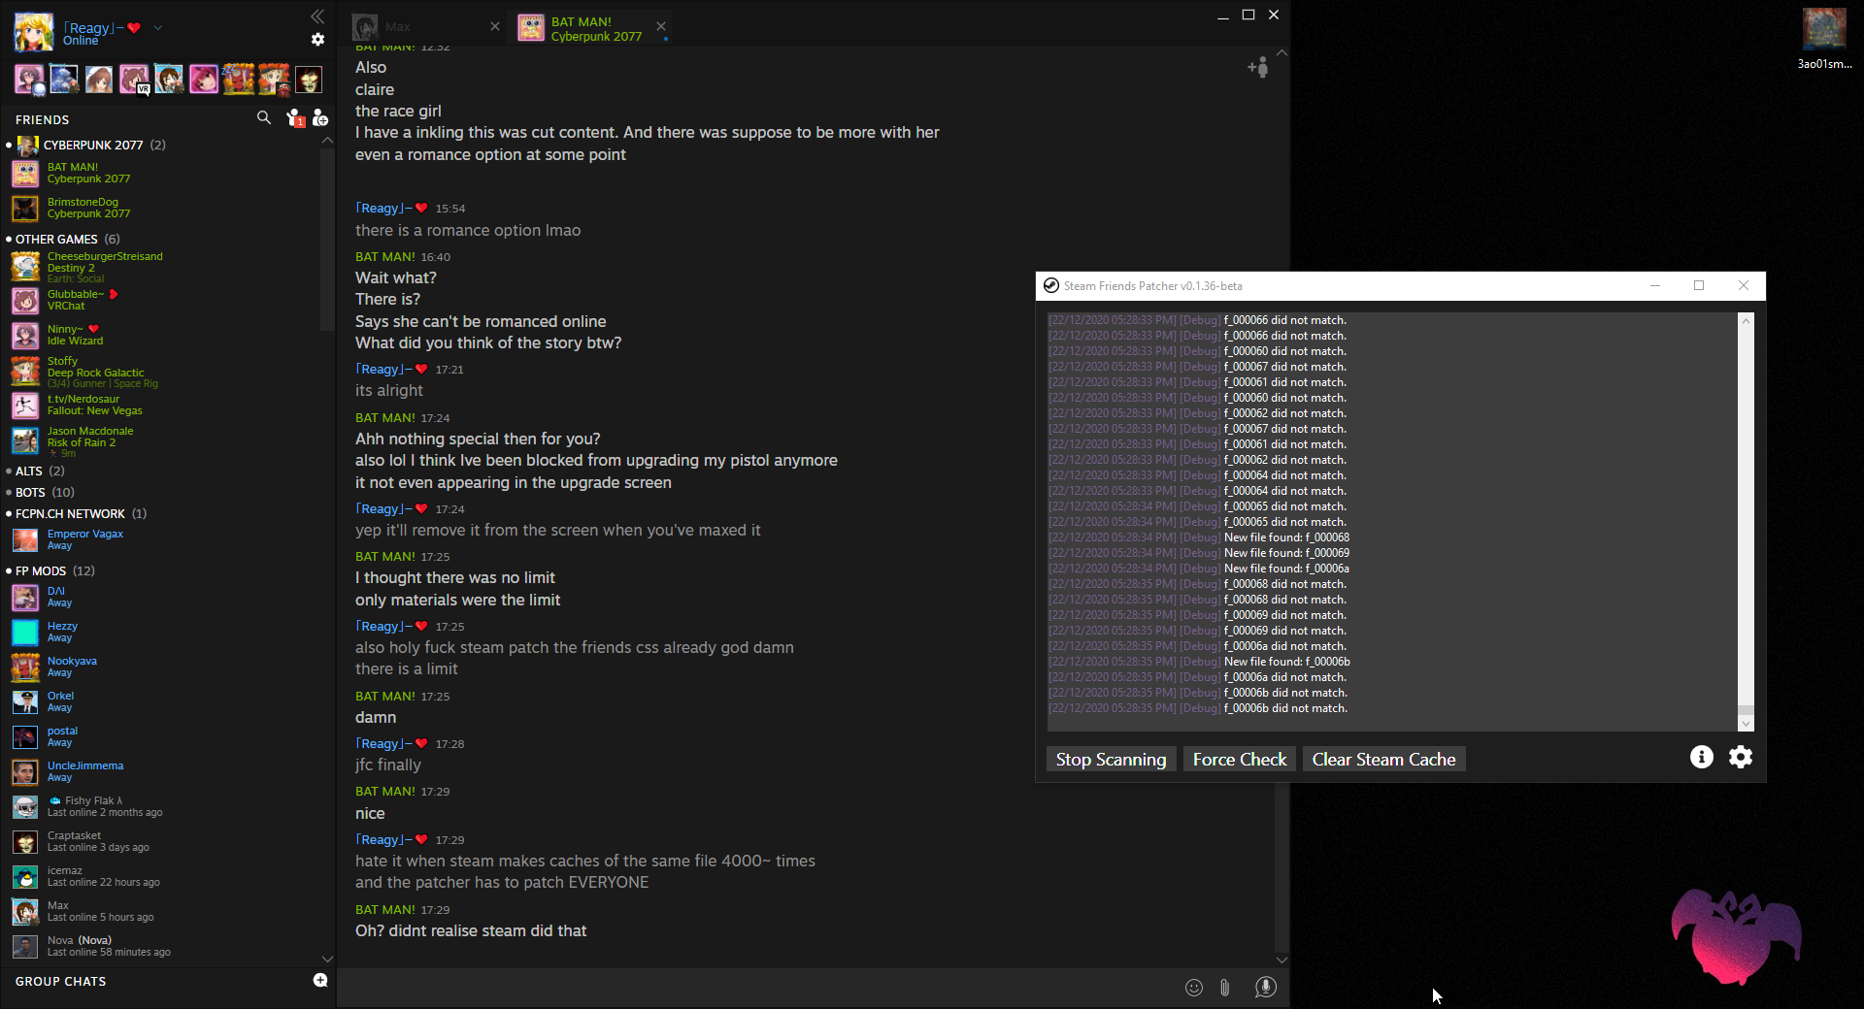Open the emoticon picker in chat
1864x1009 pixels.
tap(1194, 987)
